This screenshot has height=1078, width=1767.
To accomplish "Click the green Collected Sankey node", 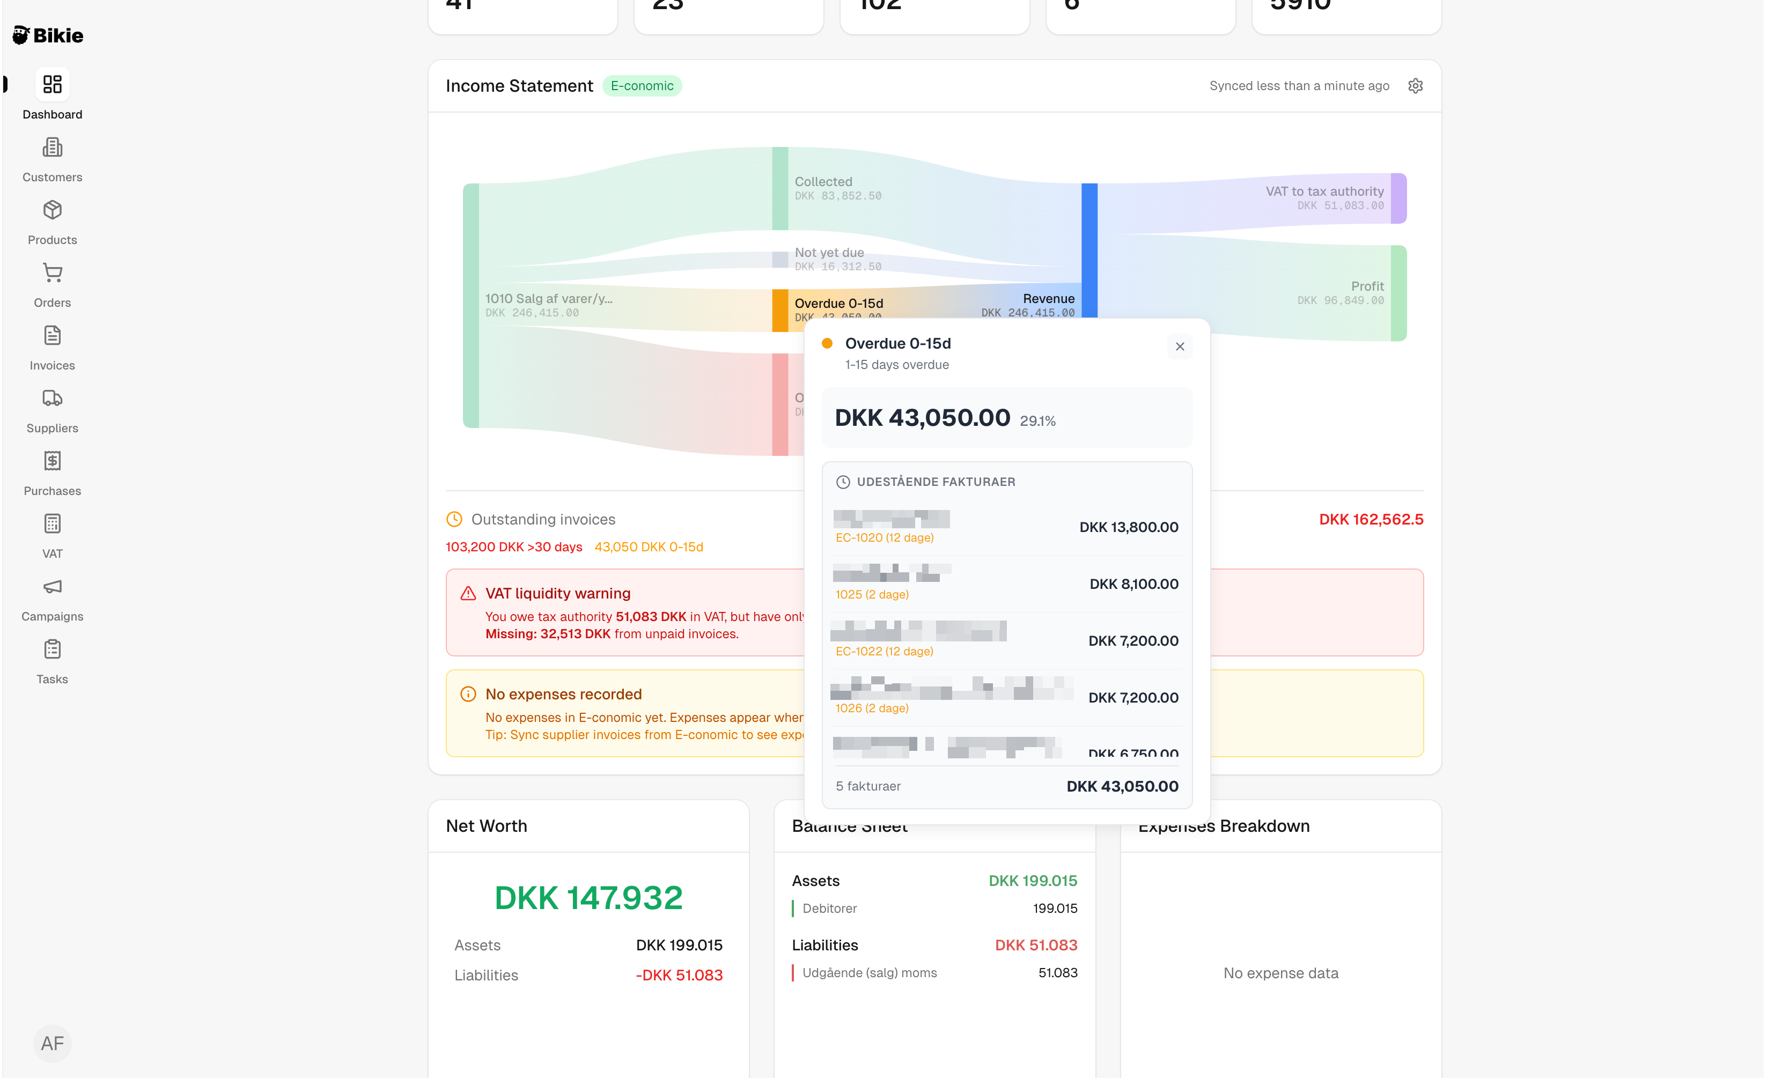I will point(779,188).
